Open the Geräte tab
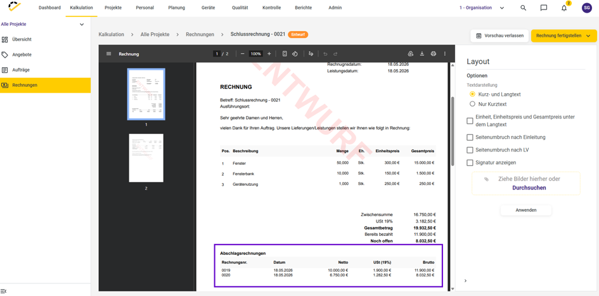This screenshot has width=599, height=296. pos(208,8)
